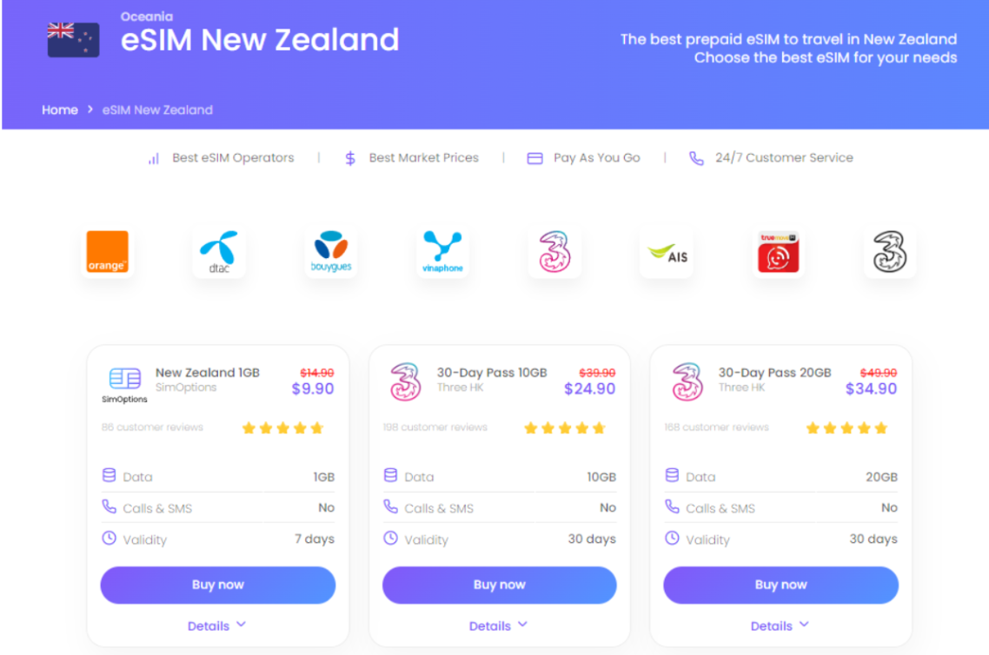Buy now the $34.90 20GB pass

pyautogui.click(x=780, y=585)
